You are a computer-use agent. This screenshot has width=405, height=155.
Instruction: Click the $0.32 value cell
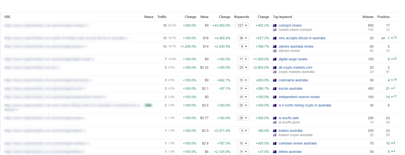204,68
